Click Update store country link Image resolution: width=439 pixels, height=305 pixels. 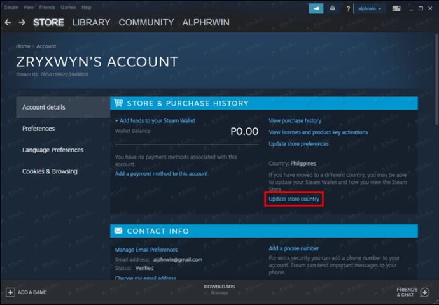294,199
